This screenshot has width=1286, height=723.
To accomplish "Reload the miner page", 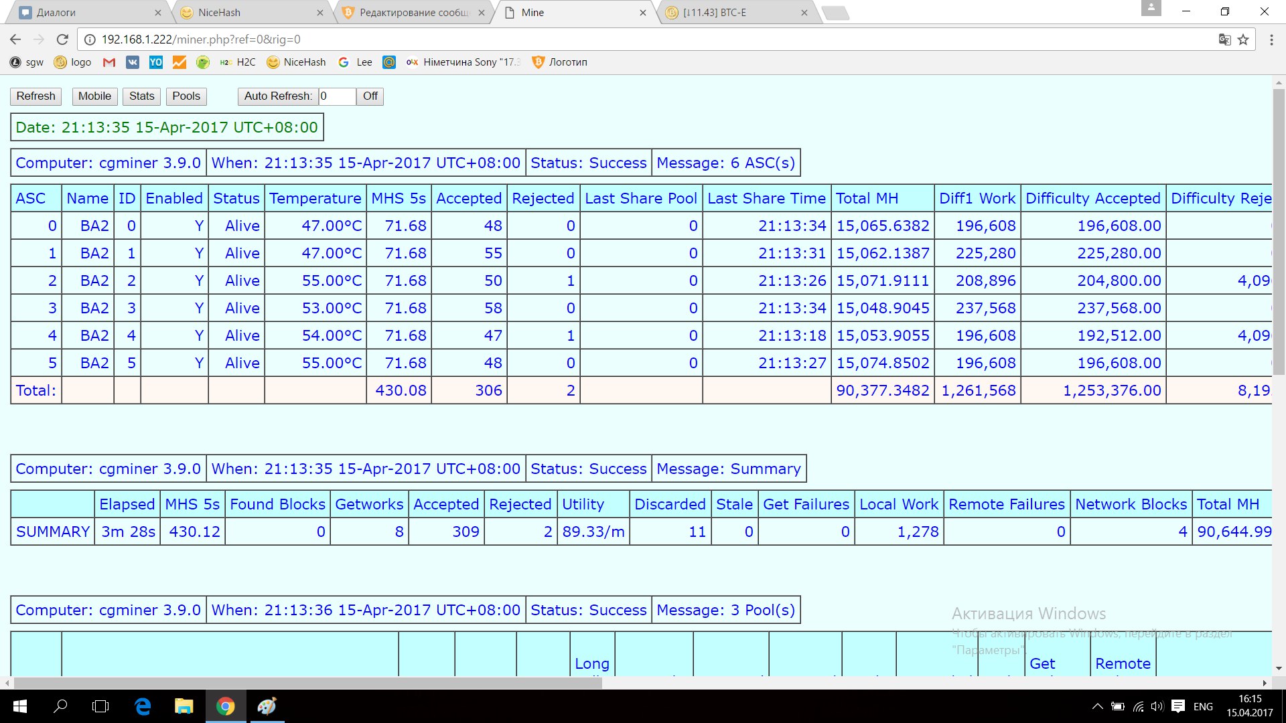I will 62,39.
